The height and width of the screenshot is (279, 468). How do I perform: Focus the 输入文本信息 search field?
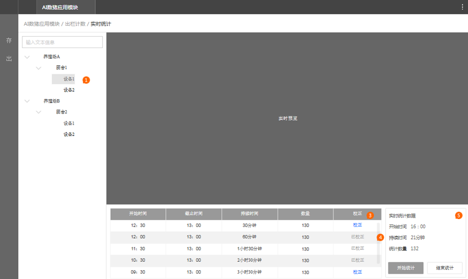pos(62,42)
